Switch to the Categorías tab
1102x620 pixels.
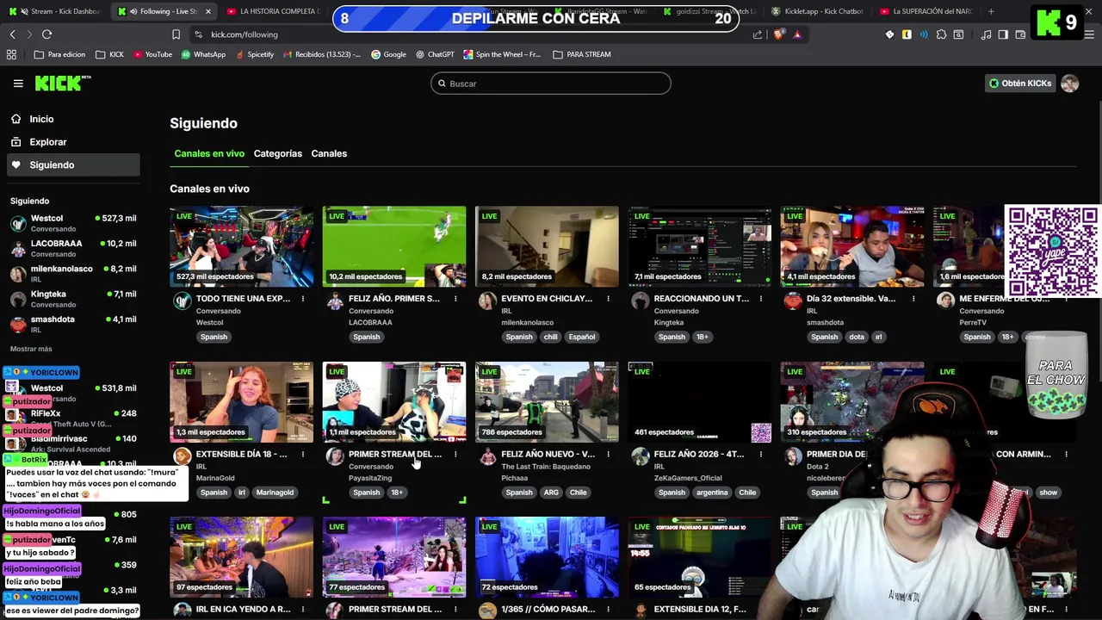coord(277,153)
